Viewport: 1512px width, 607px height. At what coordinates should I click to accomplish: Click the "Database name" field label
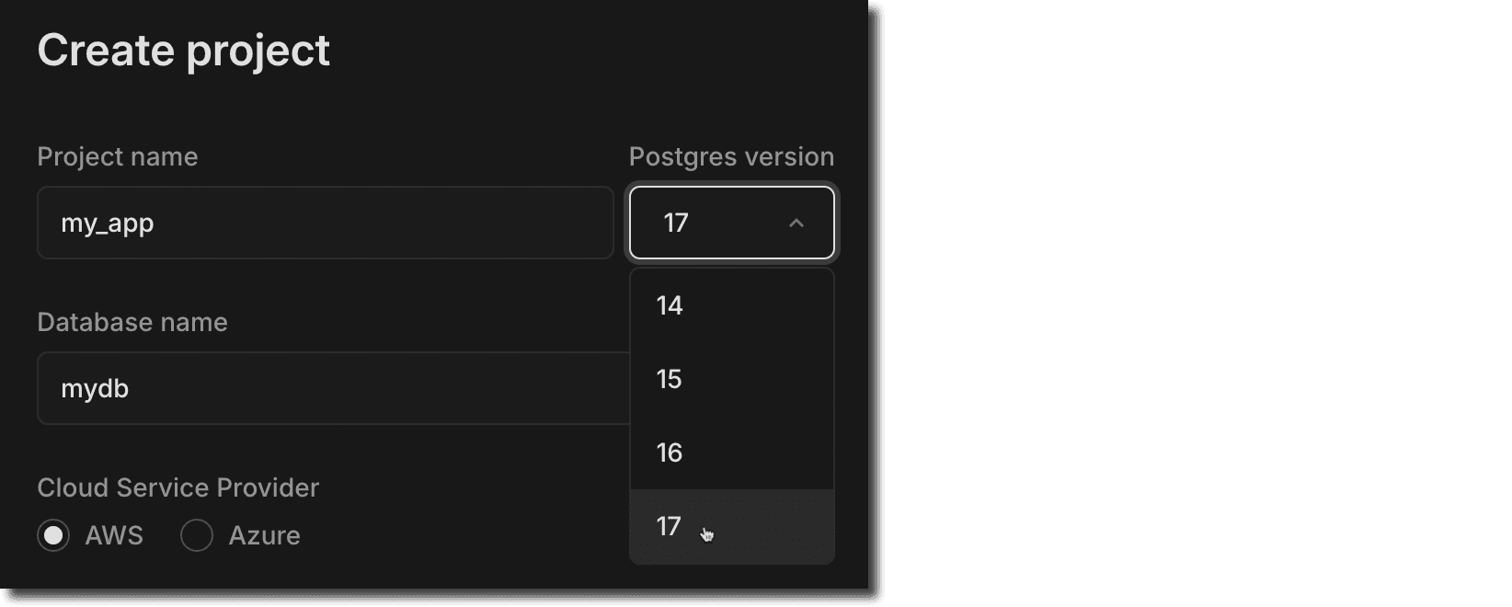pyautogui.click(x=132, y=322)
